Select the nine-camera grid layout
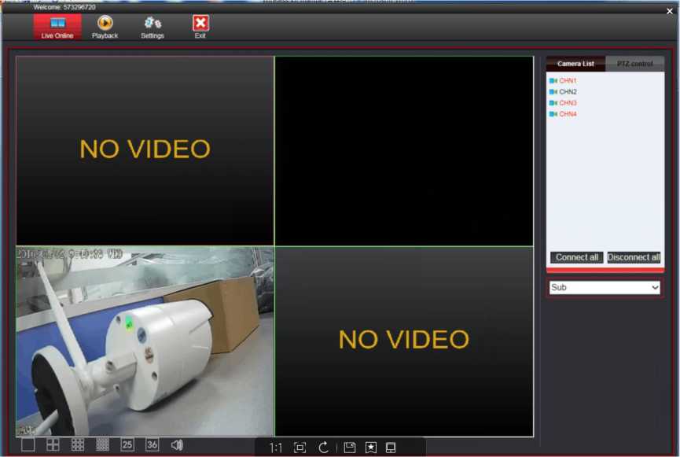Viewport: 680px width, 457px height. pyautogui.click(x=78, y=445)
